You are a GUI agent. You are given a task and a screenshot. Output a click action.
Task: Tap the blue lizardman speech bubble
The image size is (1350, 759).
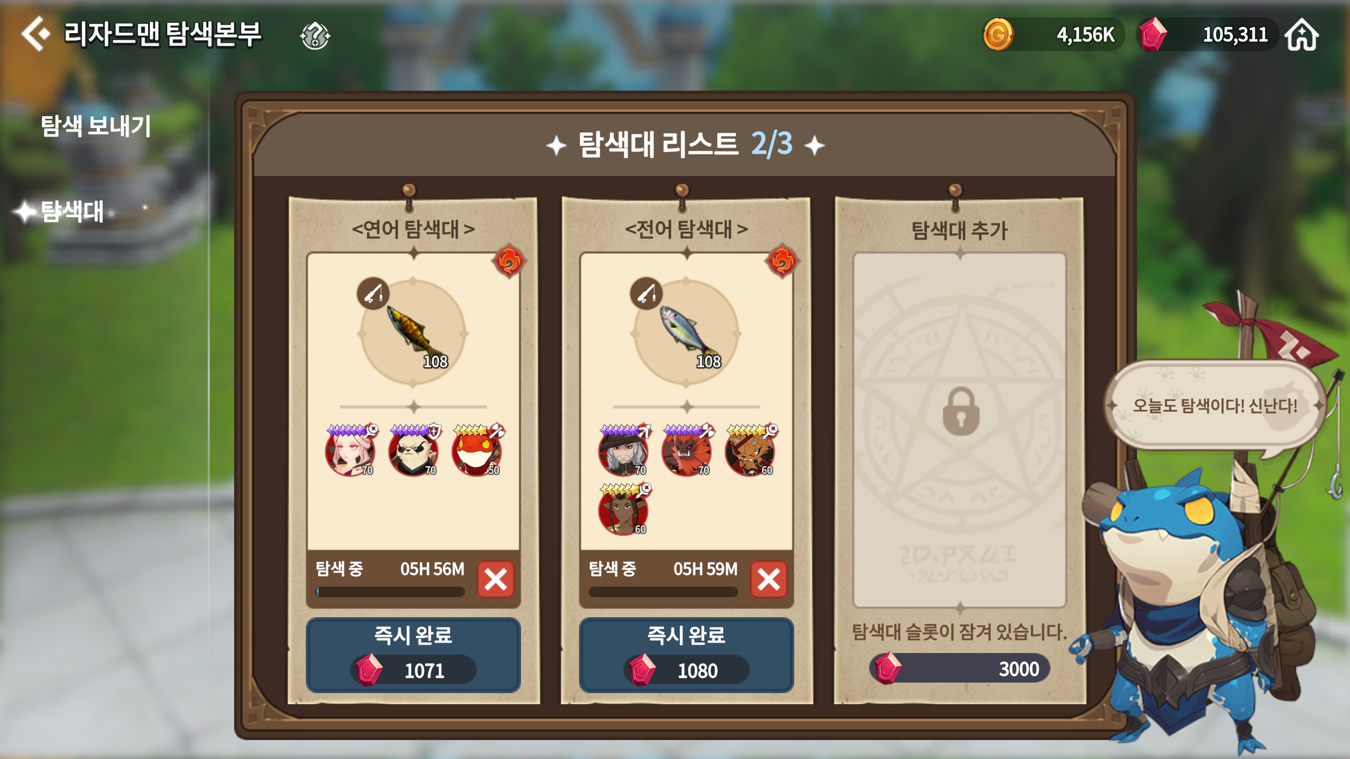click(x=1214, y=405)
